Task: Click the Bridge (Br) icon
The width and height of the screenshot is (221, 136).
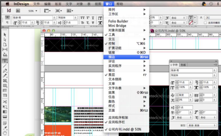Action: pyautogui.click(x=18, y=11)
